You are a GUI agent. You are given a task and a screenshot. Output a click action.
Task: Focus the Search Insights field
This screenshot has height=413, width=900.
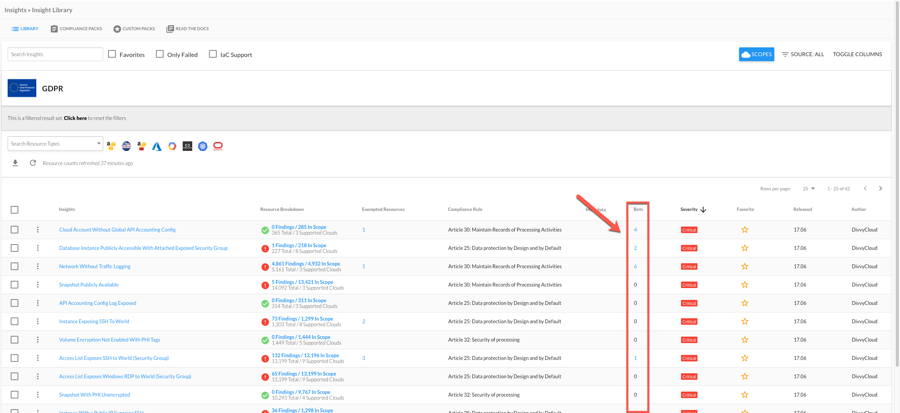(x=55, y=54)
